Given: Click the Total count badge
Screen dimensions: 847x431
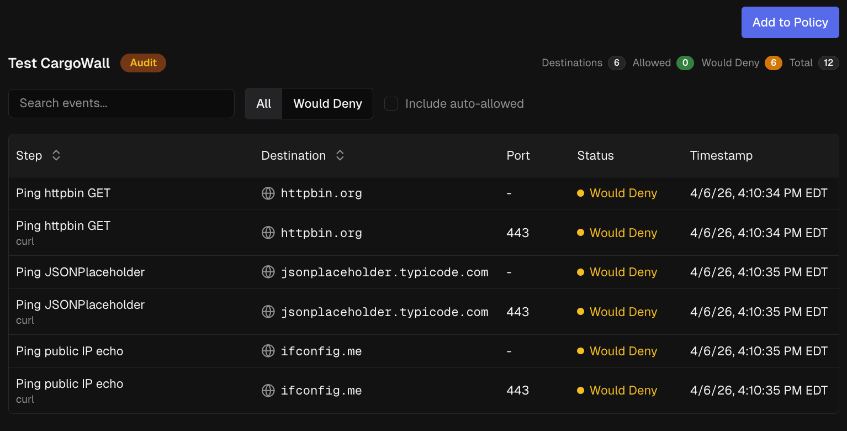Looking at the screenshot, I should 828,63.
